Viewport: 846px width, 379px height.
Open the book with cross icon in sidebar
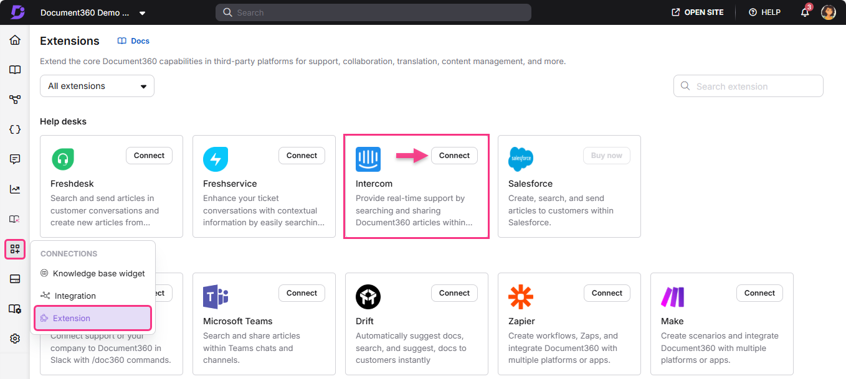click(15, 219)
